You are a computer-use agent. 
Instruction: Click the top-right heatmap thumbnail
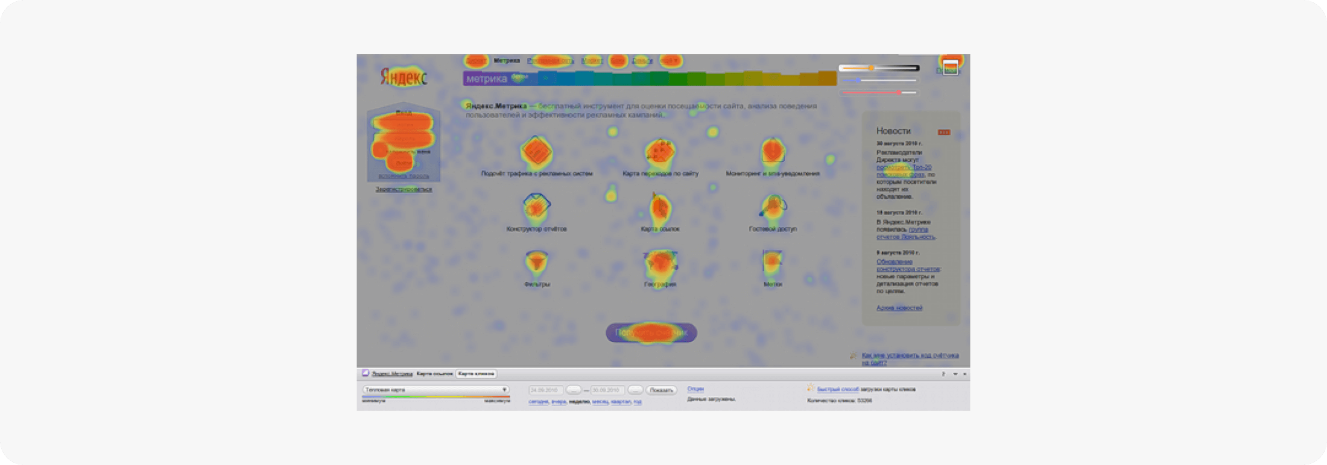(950, 67)
